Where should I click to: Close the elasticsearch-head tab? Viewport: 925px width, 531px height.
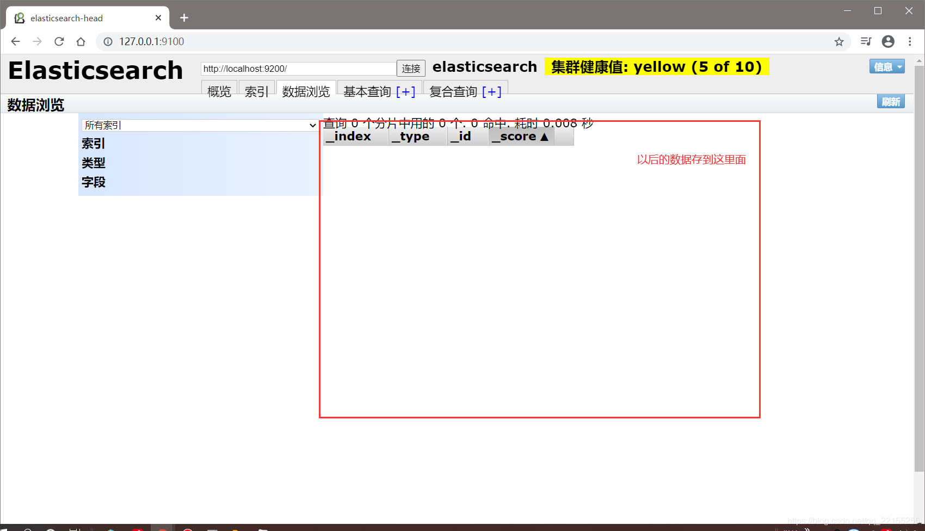tap(158, 18)
